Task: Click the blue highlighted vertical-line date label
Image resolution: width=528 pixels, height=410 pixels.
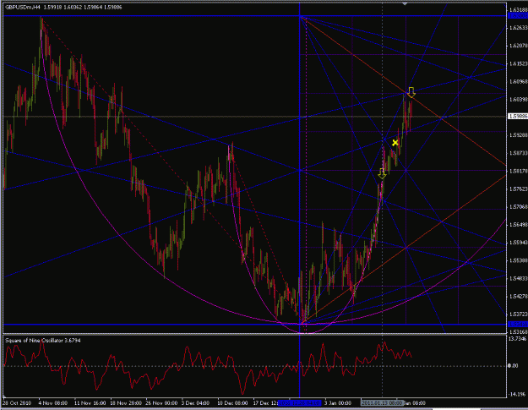Action: click(x=300, y=403)
